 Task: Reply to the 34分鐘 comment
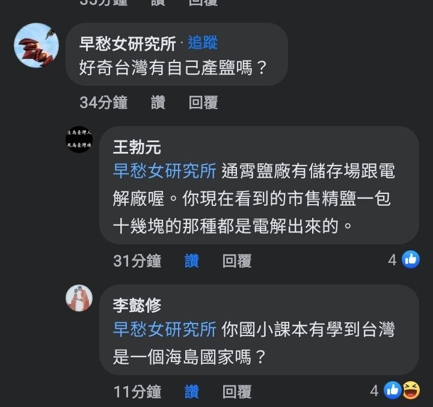click(203, 103)
